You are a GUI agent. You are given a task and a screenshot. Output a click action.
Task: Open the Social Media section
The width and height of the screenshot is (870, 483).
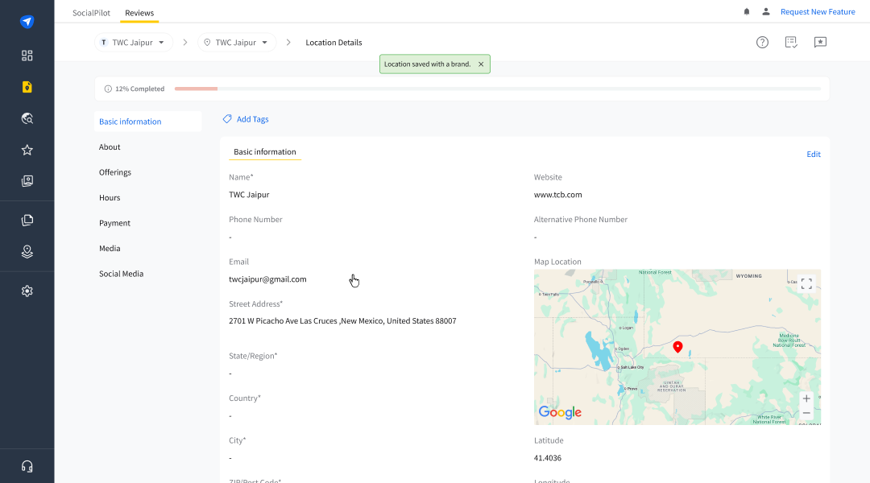tap(121, 274)
